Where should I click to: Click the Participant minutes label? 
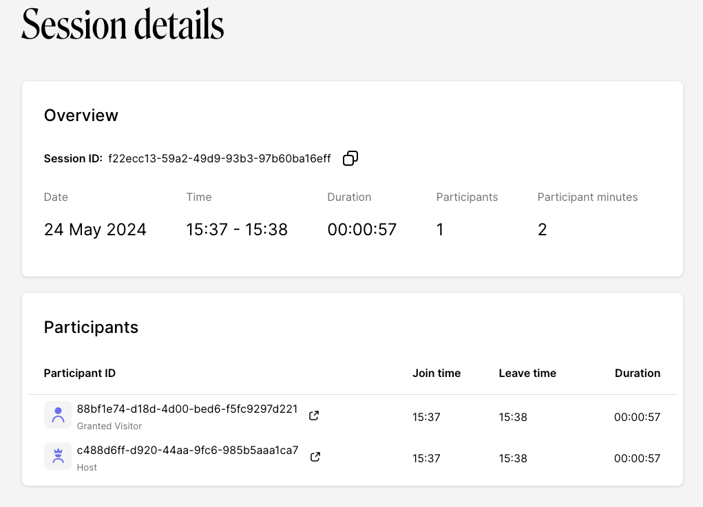pyautogui.click(x=587, y=197)
